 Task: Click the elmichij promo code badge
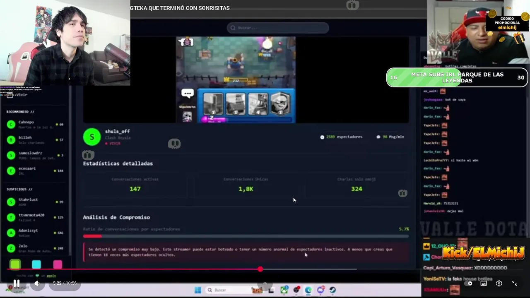click(x=507, y=24)
